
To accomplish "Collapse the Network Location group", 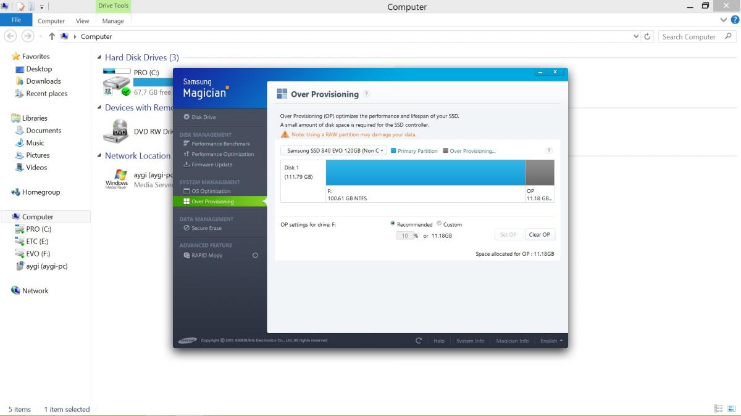I will tap(99, 156).
